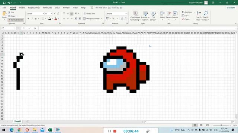The image size is (238, 133).
Task: Add a new sheet with plus button
Action: point(28,122)
